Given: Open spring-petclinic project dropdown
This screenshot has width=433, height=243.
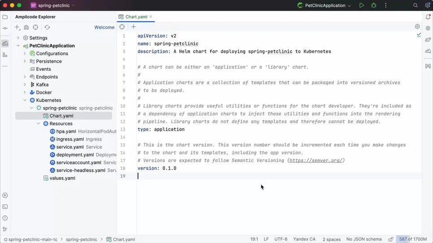Looking at the screenshot, I should click(53, 5).
